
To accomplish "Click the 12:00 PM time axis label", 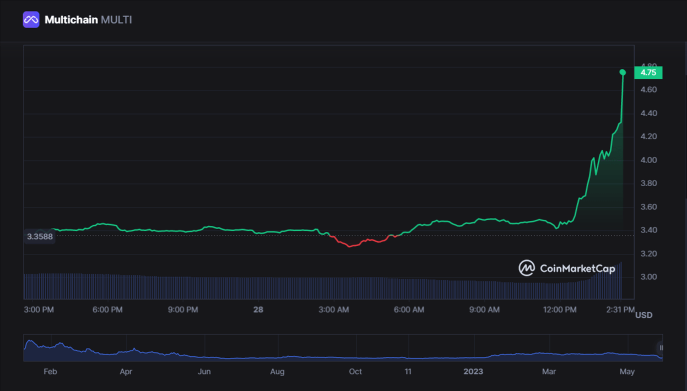I will (560, 310).
